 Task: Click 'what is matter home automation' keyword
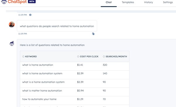tap(42, 91)
